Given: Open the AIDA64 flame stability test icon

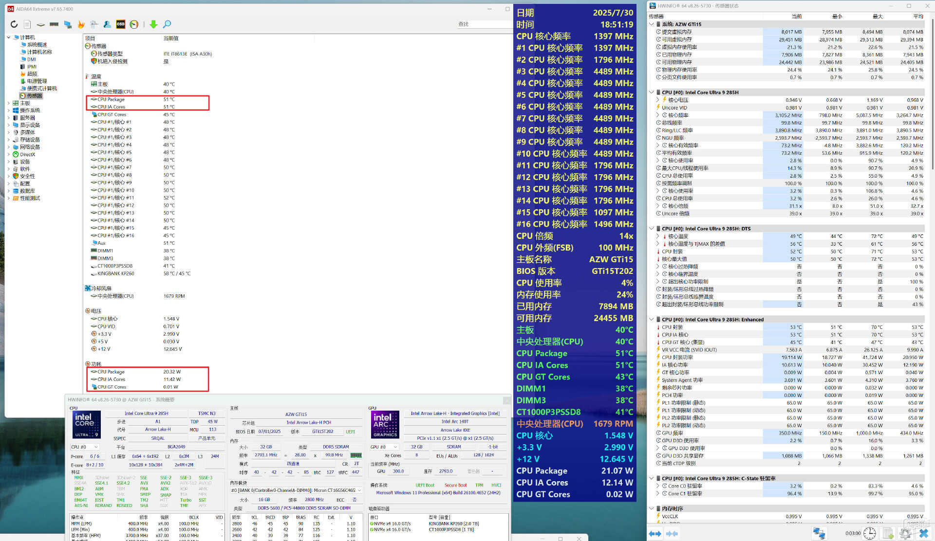Looking at the screenshot, I should (x=81, y=24).
